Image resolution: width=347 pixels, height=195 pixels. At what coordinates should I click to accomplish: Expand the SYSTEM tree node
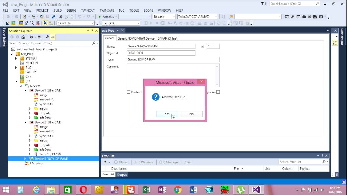pyautogui.click(x=16, y=58)
